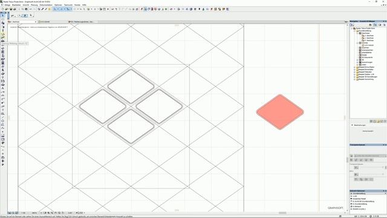Viewport: 387px width, 218px height.
Task: Open the Project Map view in Navigator
Action: (x=370, y=25)
